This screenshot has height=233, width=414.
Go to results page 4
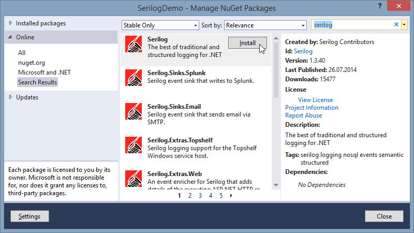(211, 196)
